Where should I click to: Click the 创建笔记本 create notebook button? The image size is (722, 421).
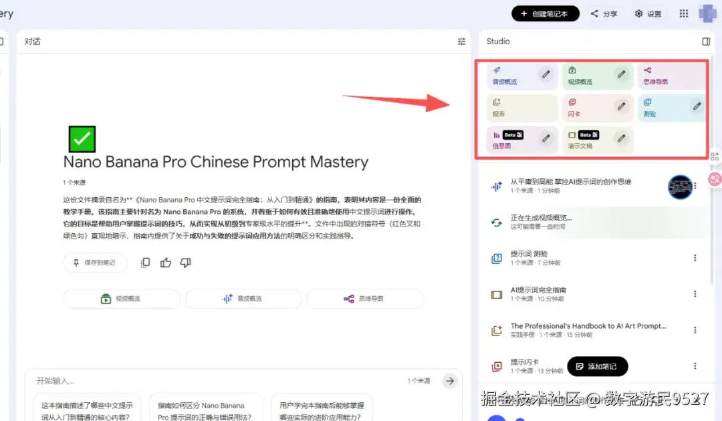click(x=545, y=13)
